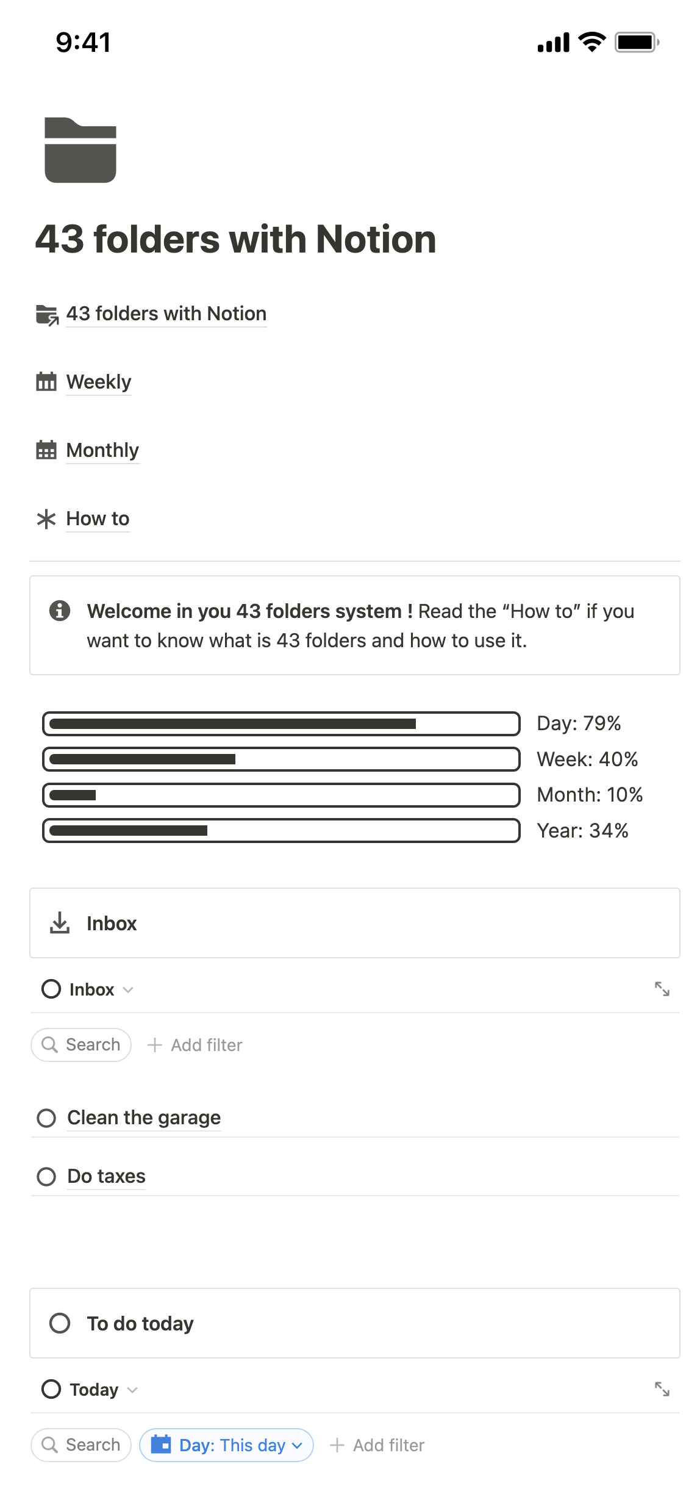The height and width of the screenshot is (1486, 686).
Task: Click the To do today circle icon
Action: [x=60, y=1323]
